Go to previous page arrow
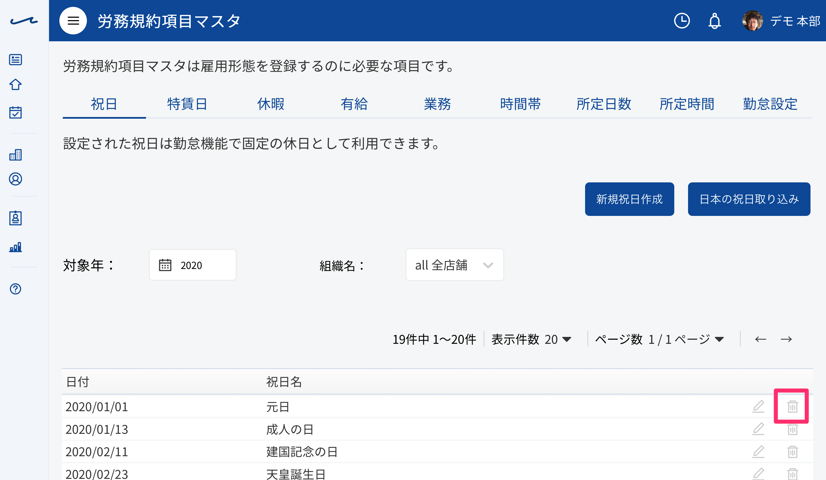 coord(760,339)
